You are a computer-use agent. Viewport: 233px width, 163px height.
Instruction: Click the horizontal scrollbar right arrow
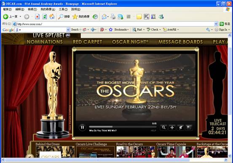(226, 160)
